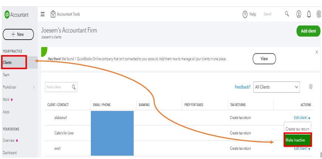The image size is (322, 159).
Task: Select the alabama1 client name
Action: coord(61,118)
